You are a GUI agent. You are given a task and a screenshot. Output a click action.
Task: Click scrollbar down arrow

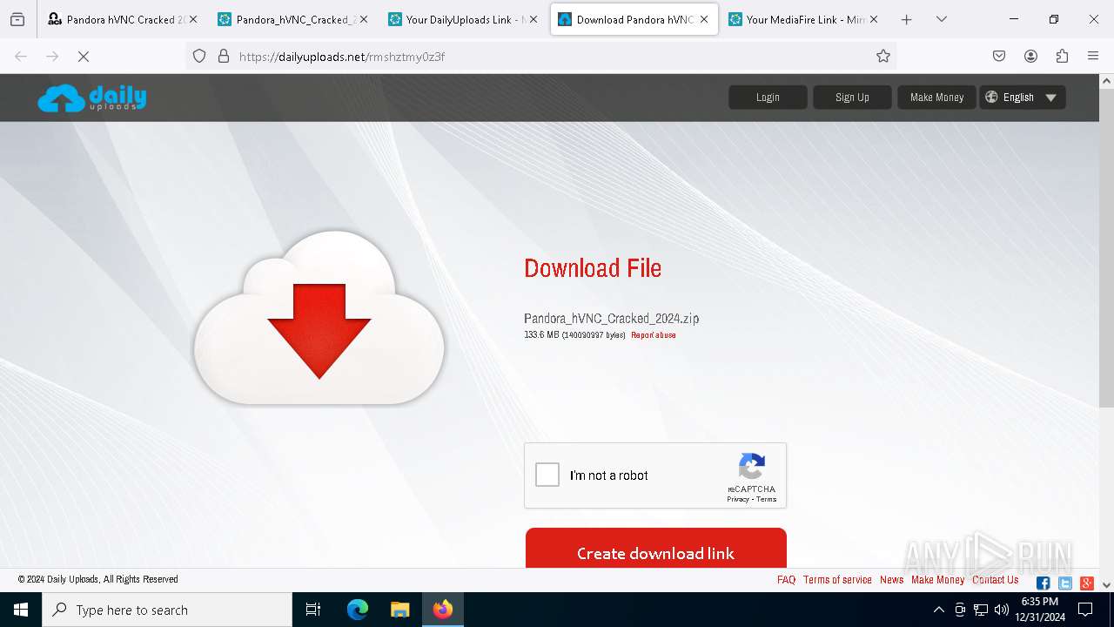[x=1106, y=585]
